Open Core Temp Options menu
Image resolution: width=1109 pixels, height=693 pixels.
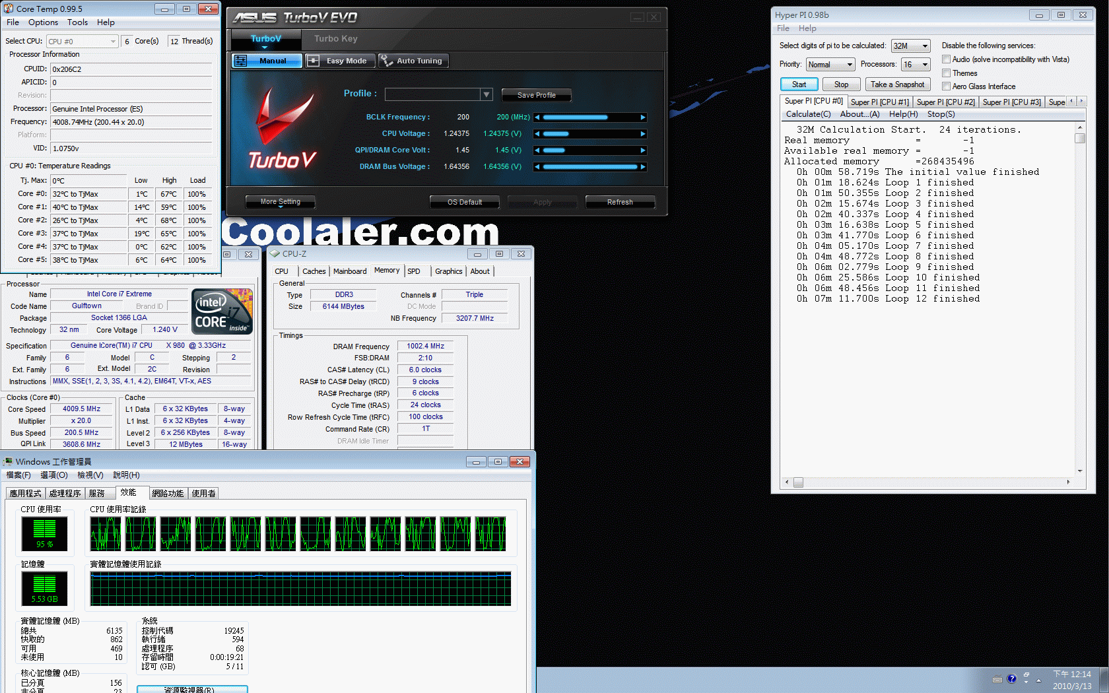pos(43,22)
